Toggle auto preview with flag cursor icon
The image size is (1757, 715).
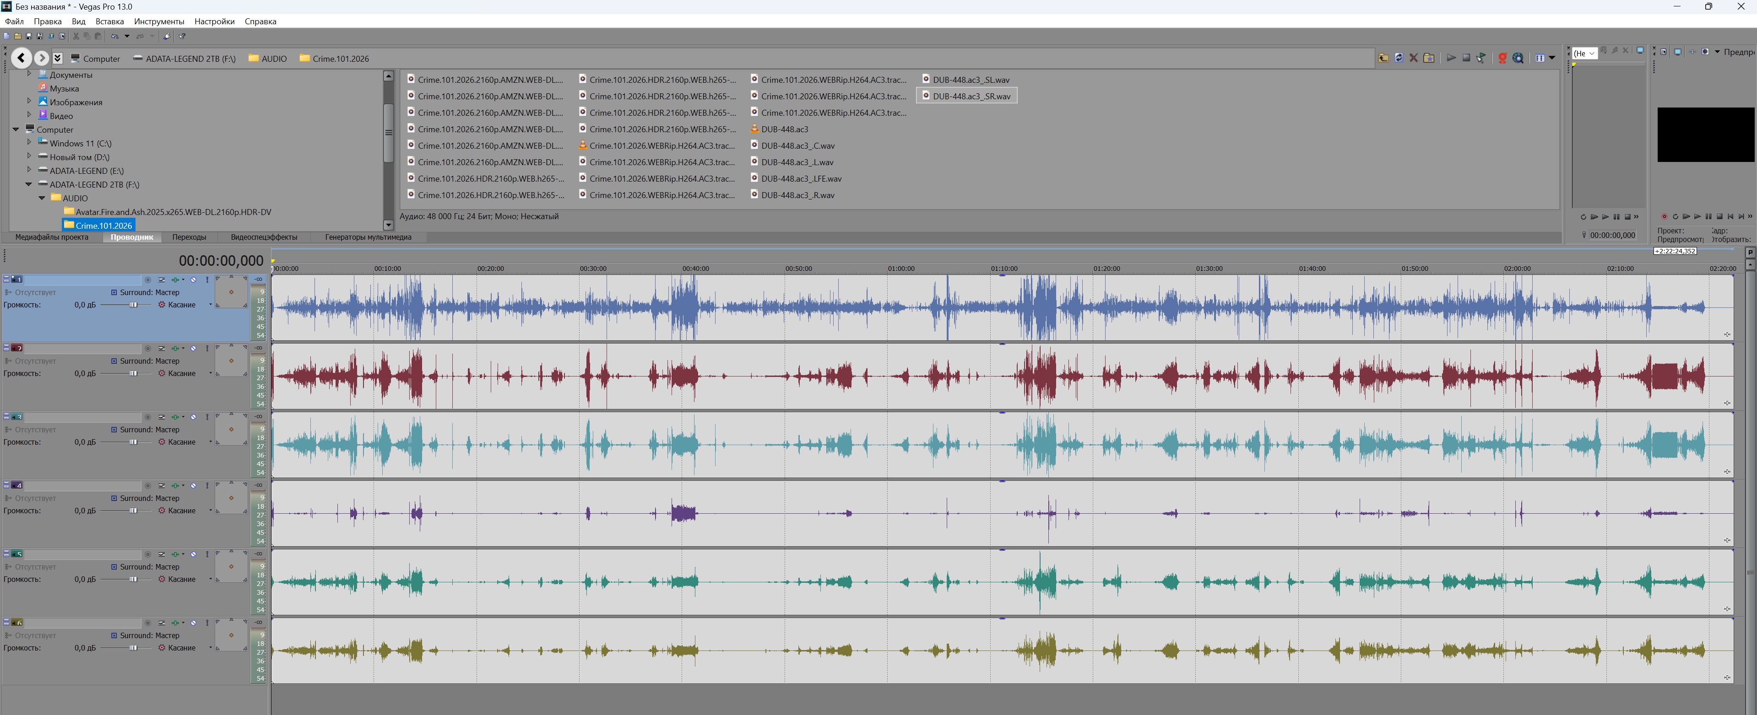(1481, 58)
